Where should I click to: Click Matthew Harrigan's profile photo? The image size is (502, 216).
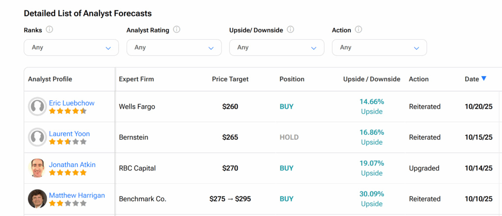click(37, 199)
